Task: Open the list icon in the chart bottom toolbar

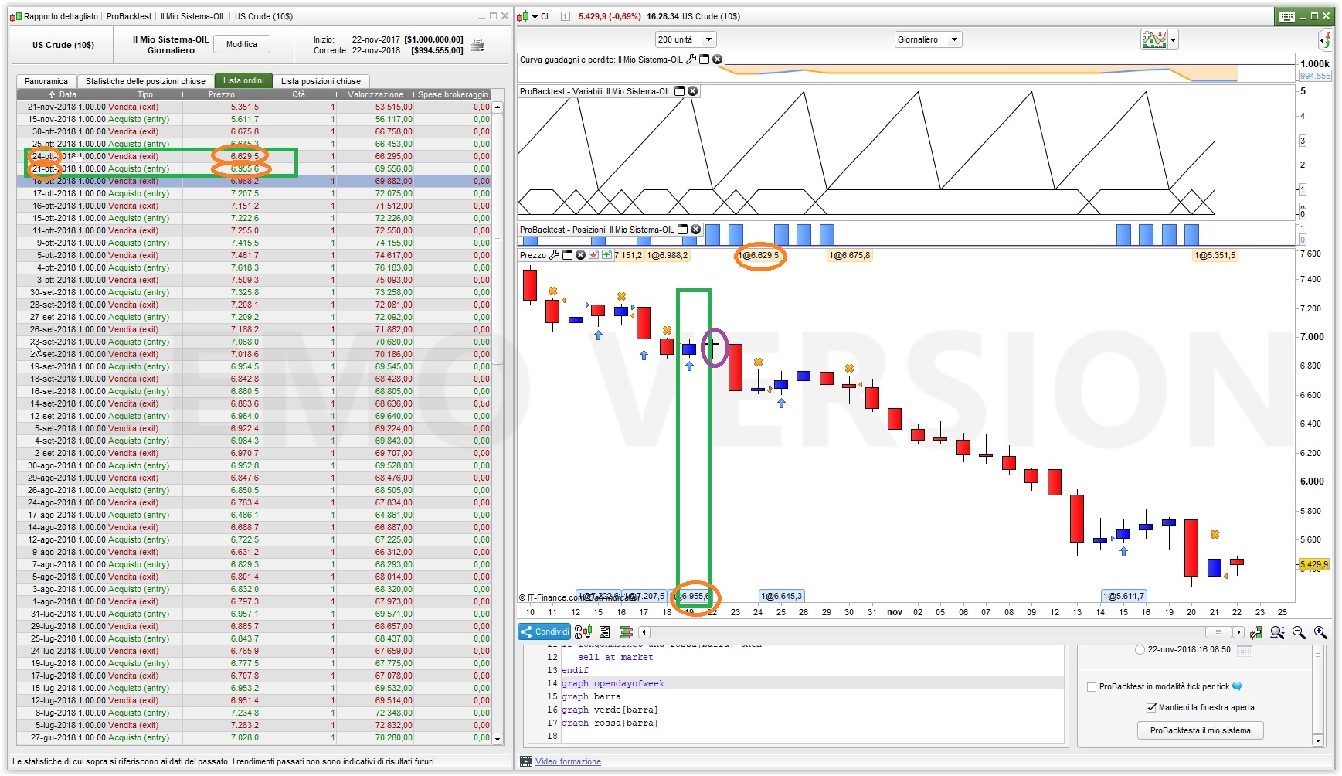Action: pos(604,632)
